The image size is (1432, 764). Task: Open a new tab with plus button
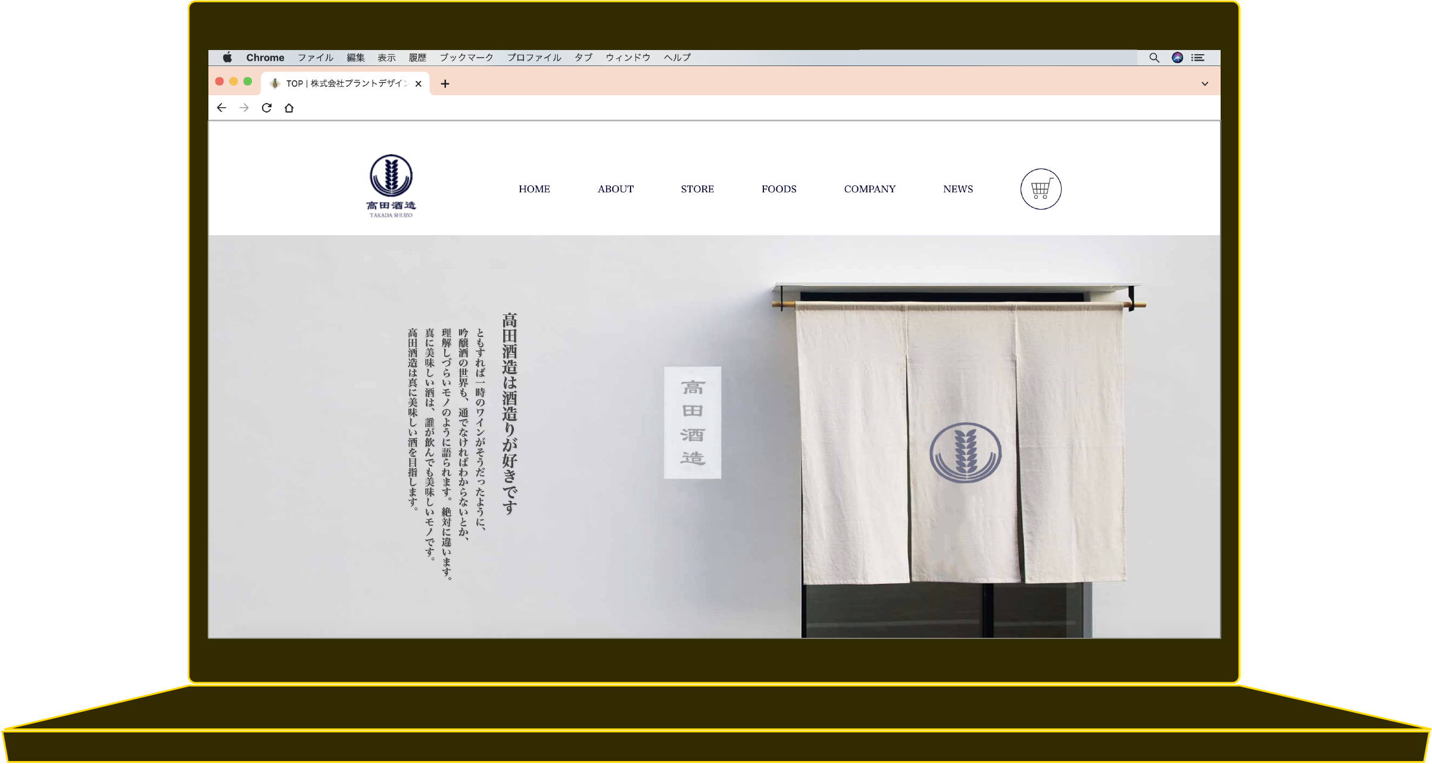tap(445, 84)
